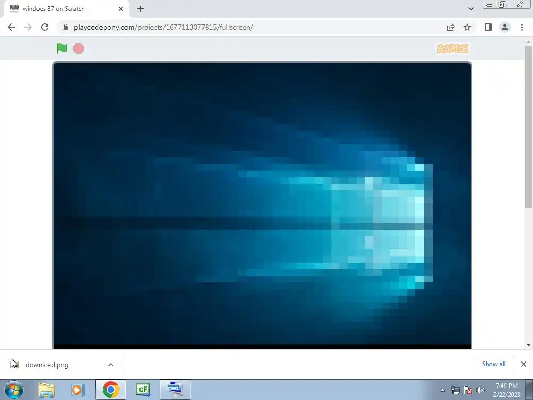Viewport: 533px width, 400px height.
Task: Expand the tab search dropdown
Action: click(x=471, y=9)
